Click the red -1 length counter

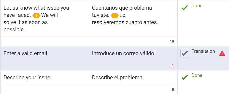172,66
